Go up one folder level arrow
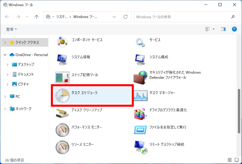The height and width of the screenshot is (164, 242). [x=37, y=17]
